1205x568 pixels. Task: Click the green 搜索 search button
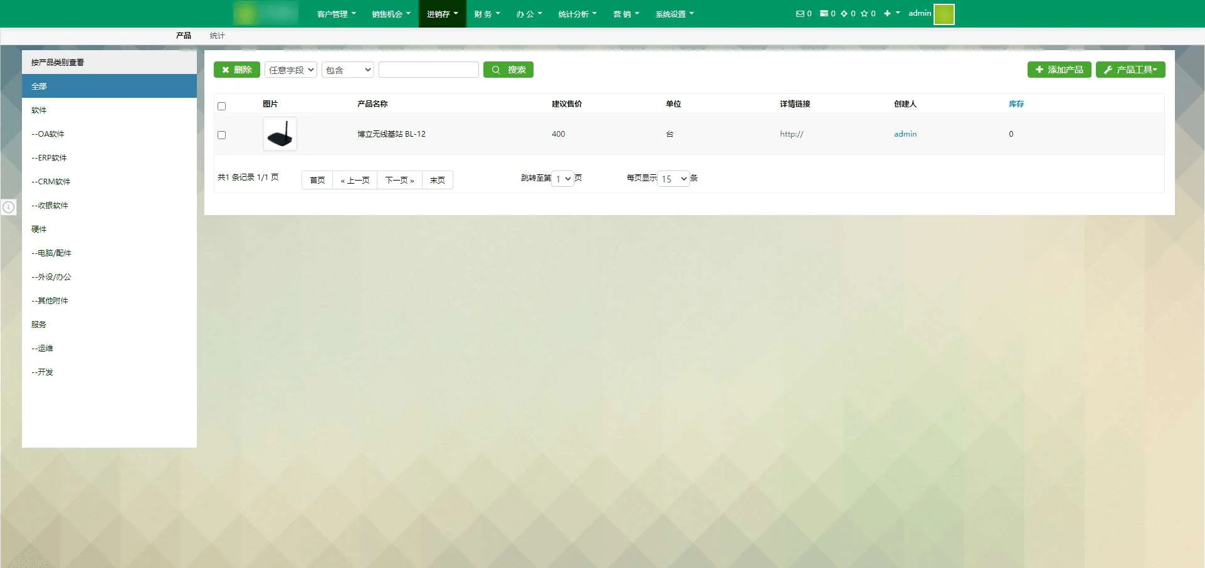[508, 70]
